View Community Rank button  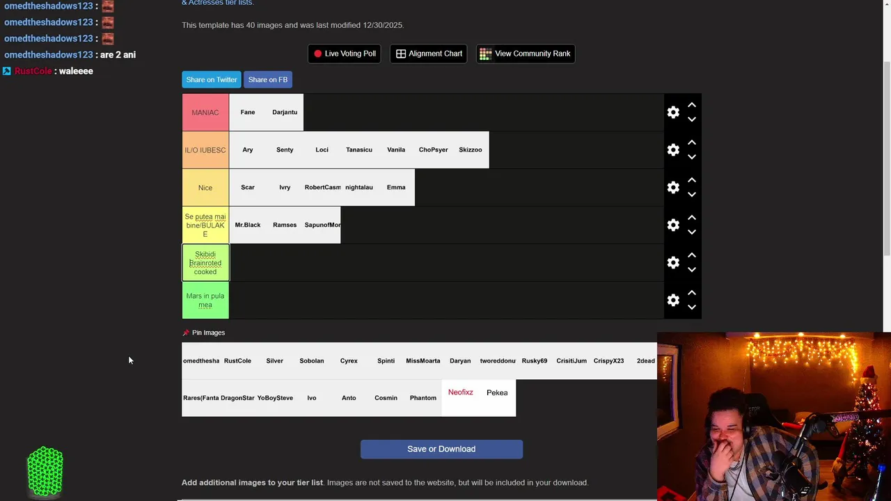[x=526, y=54]
